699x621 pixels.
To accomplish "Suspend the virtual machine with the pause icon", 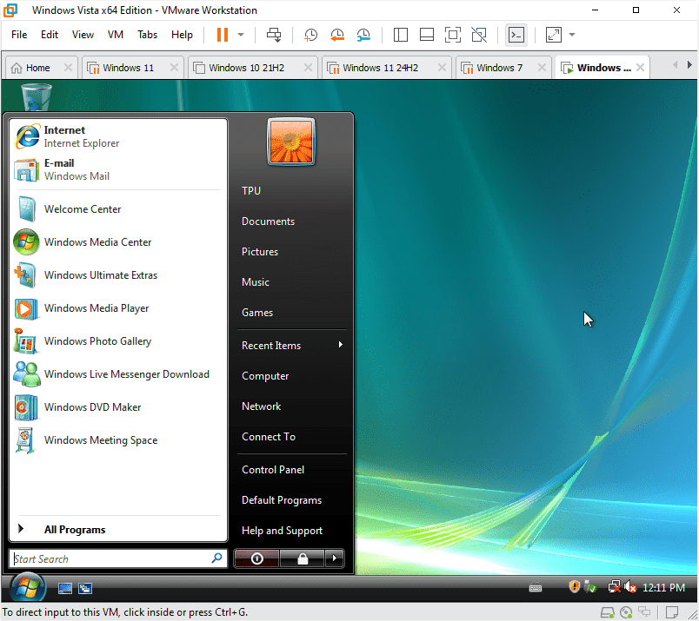I will 223,35.
